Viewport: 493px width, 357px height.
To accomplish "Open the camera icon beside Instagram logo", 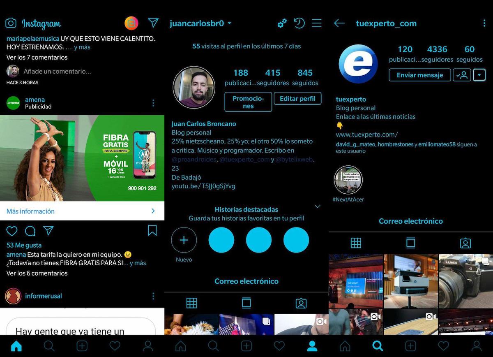I will point(11,23).
